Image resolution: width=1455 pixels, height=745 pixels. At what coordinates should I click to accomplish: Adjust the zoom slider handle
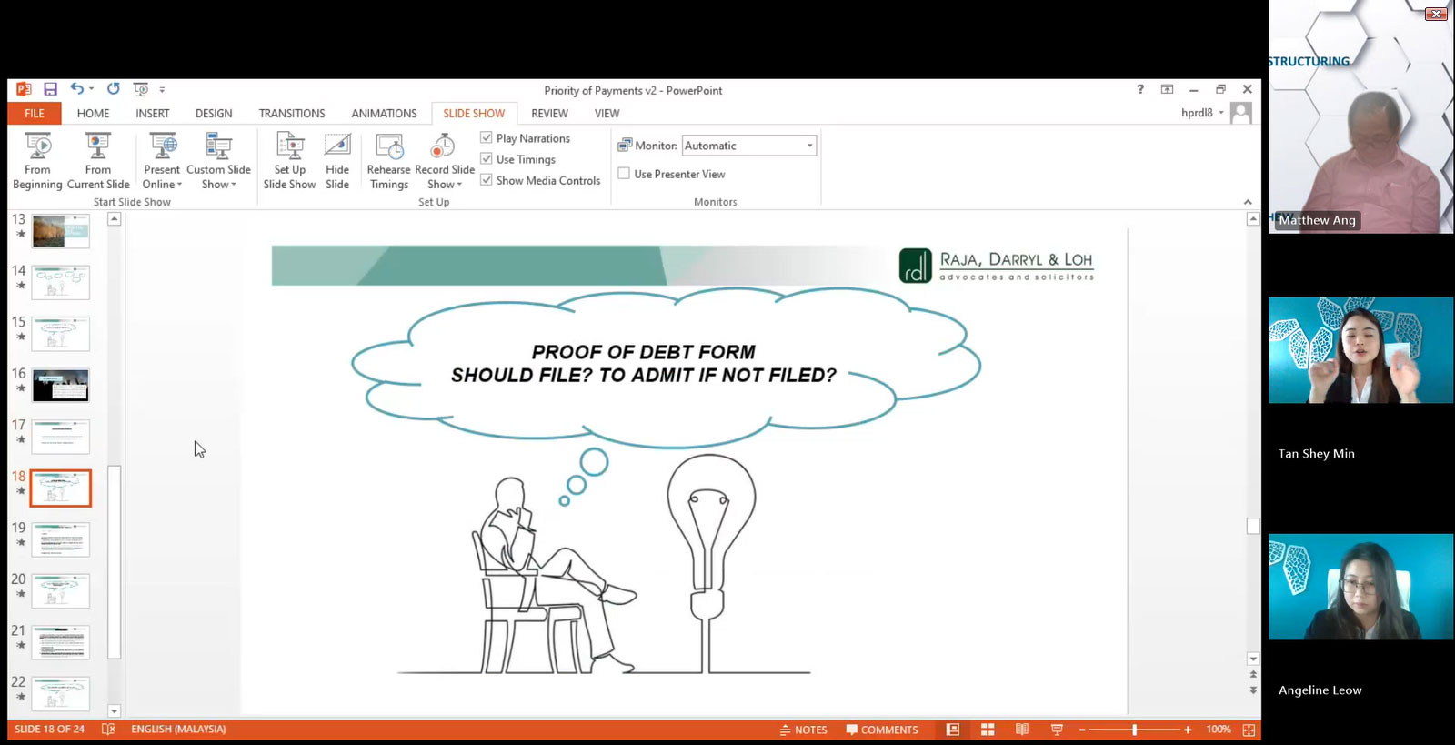coord(1134,730)
